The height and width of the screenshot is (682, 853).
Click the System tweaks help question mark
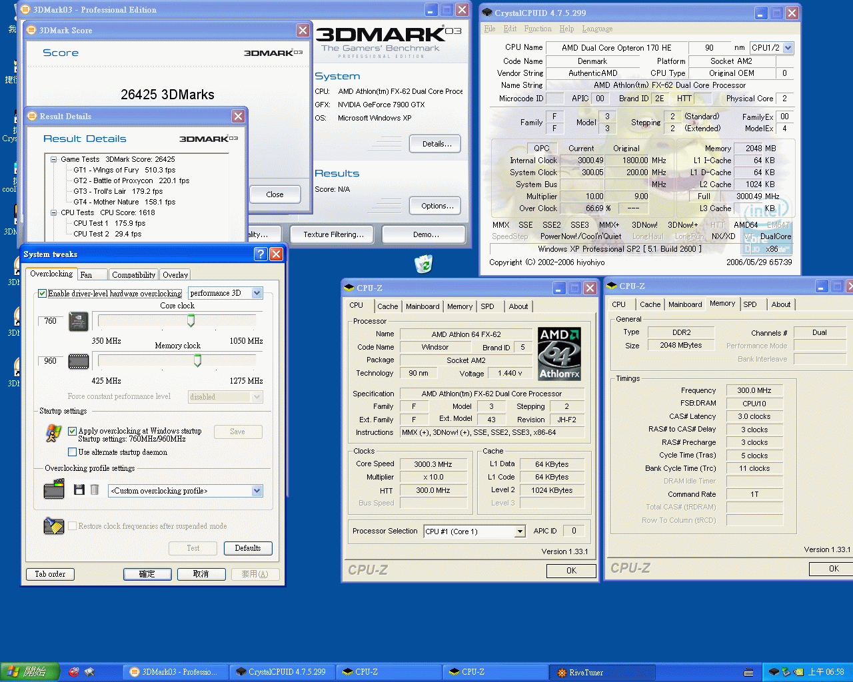coord(261,254)
